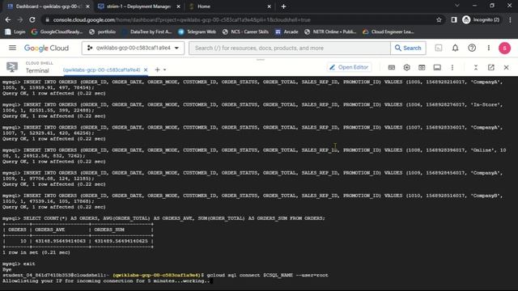This screenshot has height=291, width=518.
Task: Toggle the browser side panel
Action: tap(454, 19)
